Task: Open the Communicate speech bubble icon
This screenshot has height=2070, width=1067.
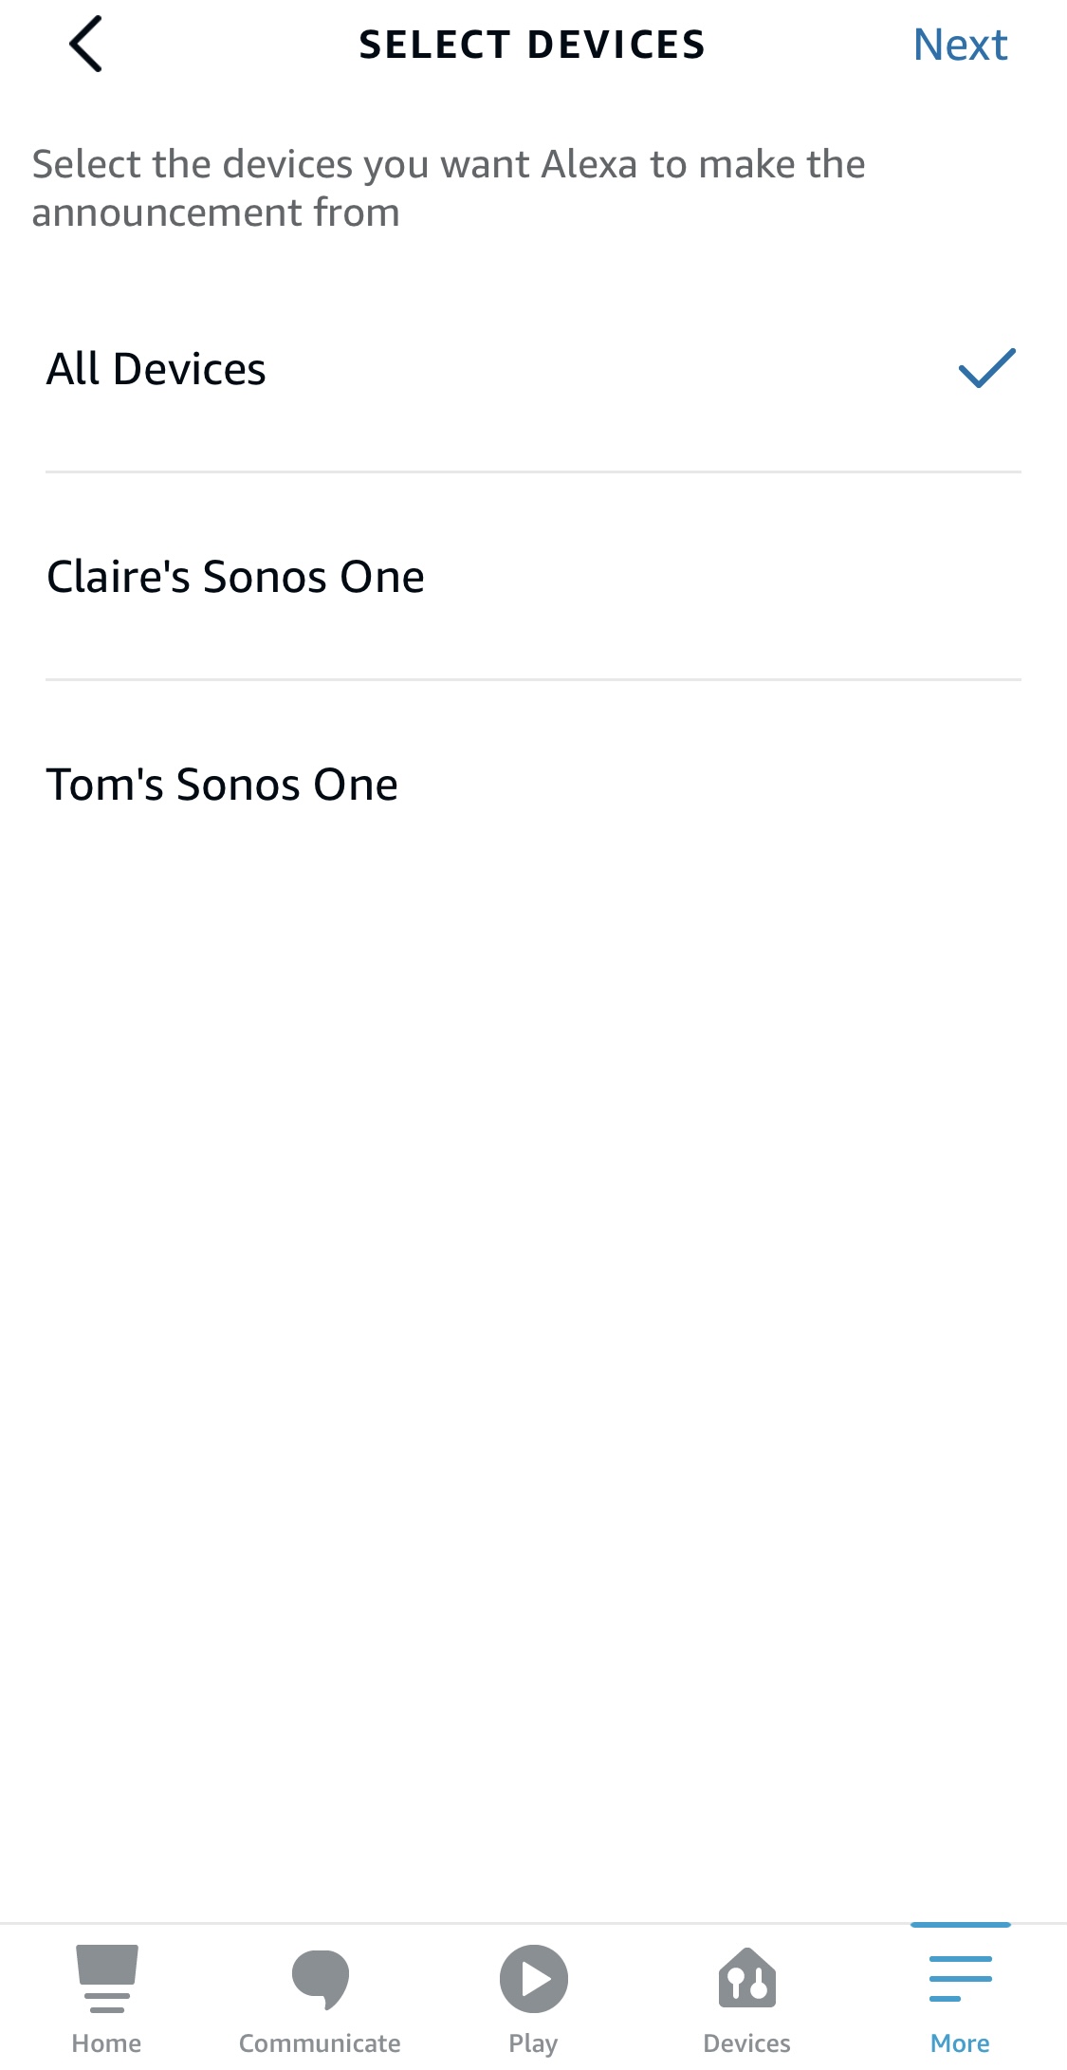Action: (320, 1978)
